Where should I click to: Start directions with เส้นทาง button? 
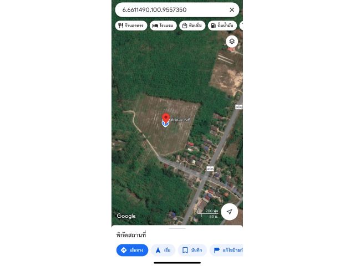pyautogui.click(x=132, y=250)
